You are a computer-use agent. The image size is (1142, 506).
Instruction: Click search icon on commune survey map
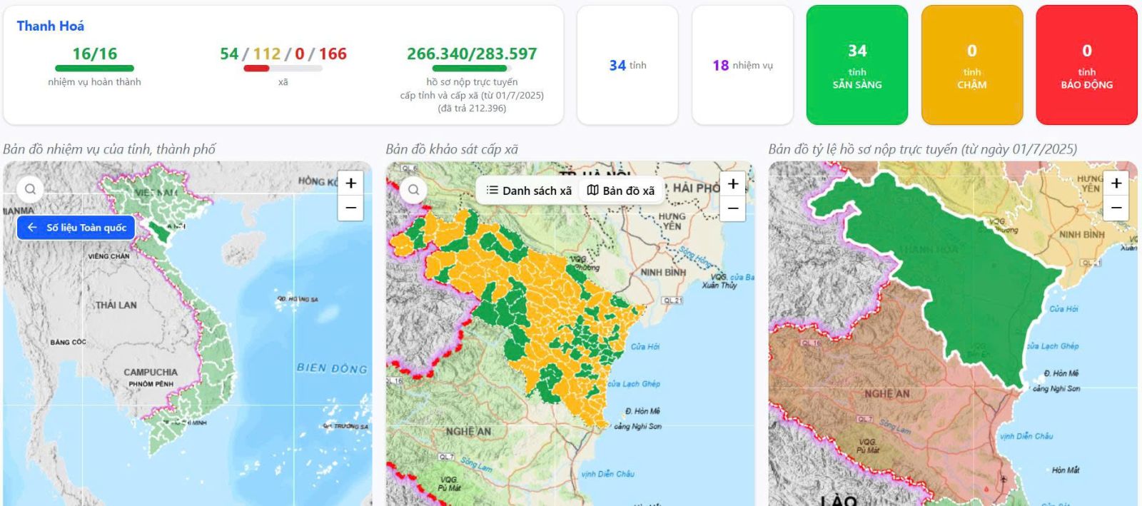pos(413,190)
